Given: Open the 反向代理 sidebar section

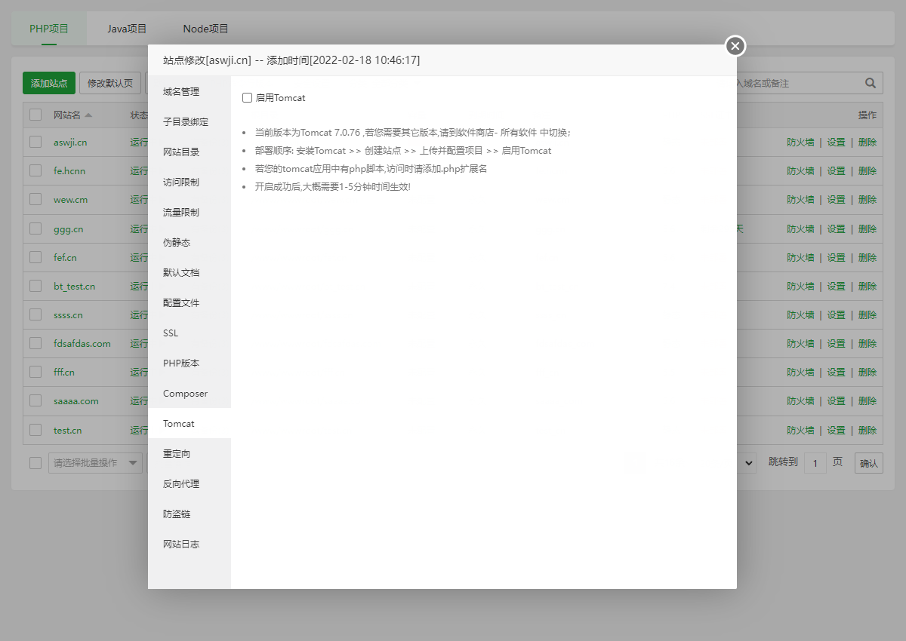Looking at the screenshot, I should point(181,483).
